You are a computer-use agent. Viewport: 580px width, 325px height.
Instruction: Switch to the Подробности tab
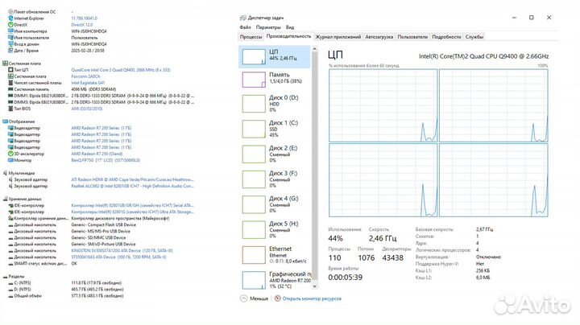[446, 37]
